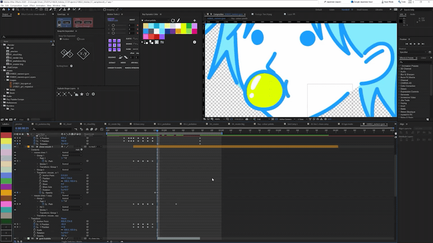
Task: Select the Zoom magnifier tool
Action: click(18, 9)
